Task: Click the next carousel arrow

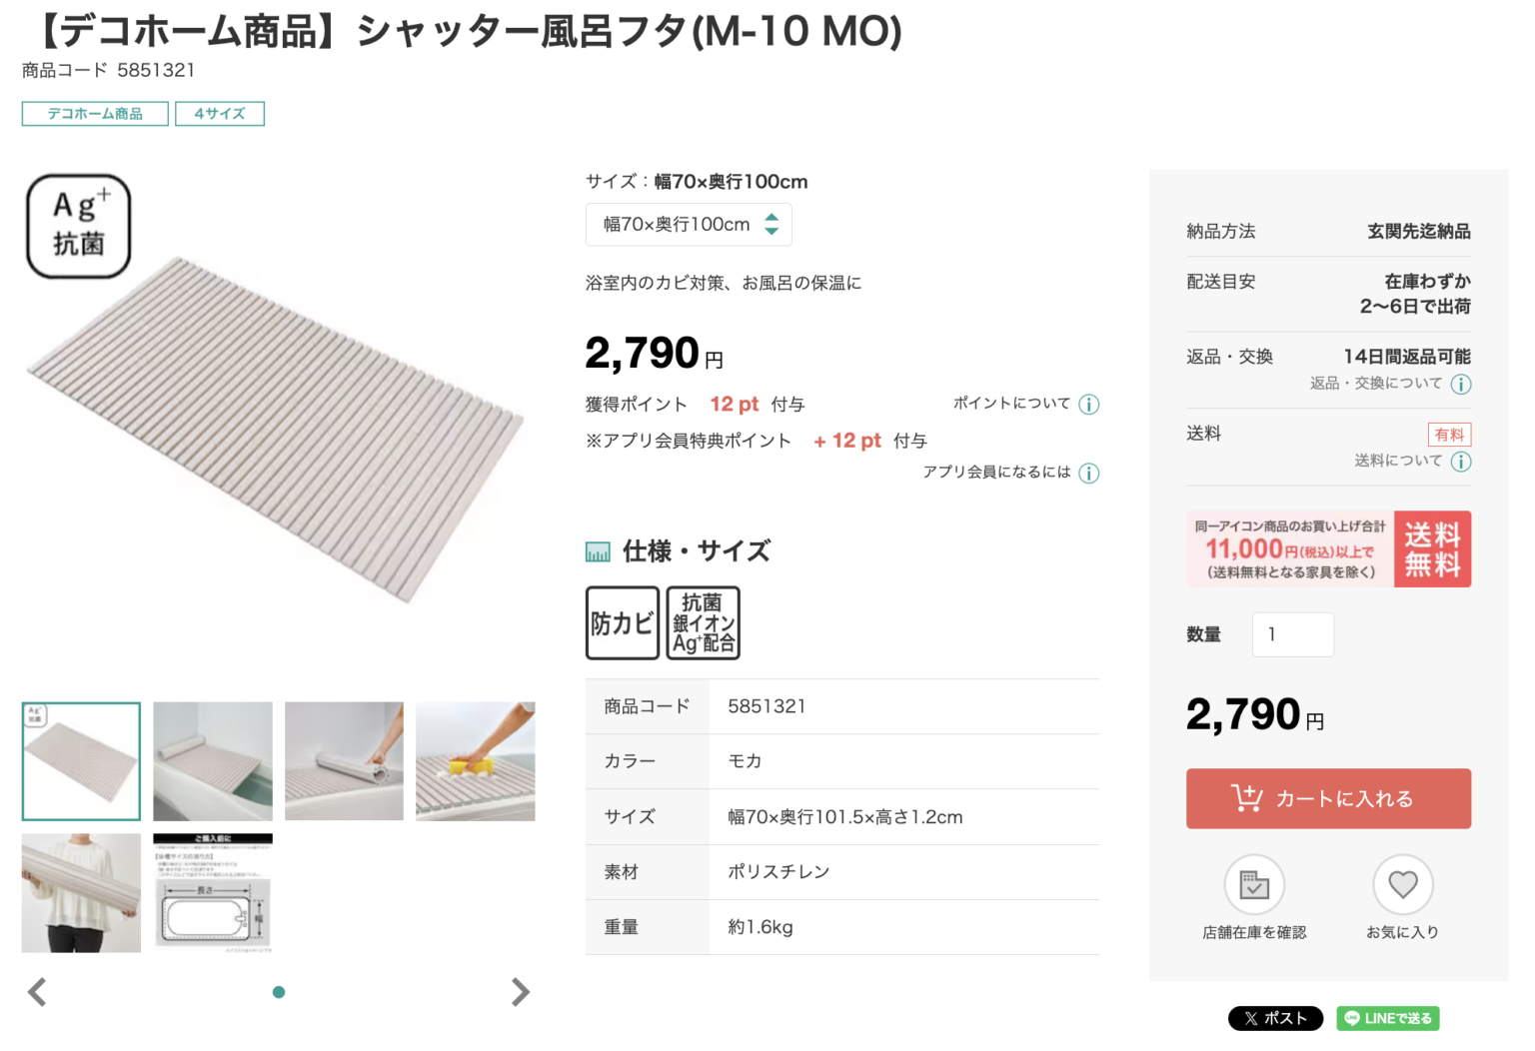Action: pyautogui.click(x=520, y=991)
